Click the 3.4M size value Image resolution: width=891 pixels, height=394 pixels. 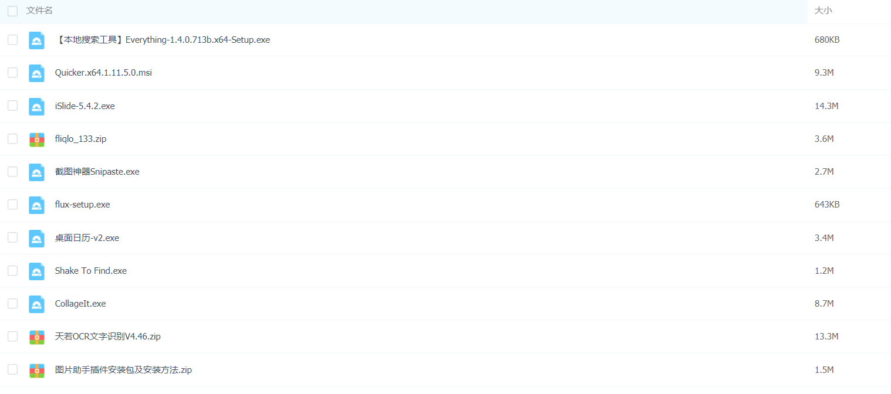click(824, 238)
